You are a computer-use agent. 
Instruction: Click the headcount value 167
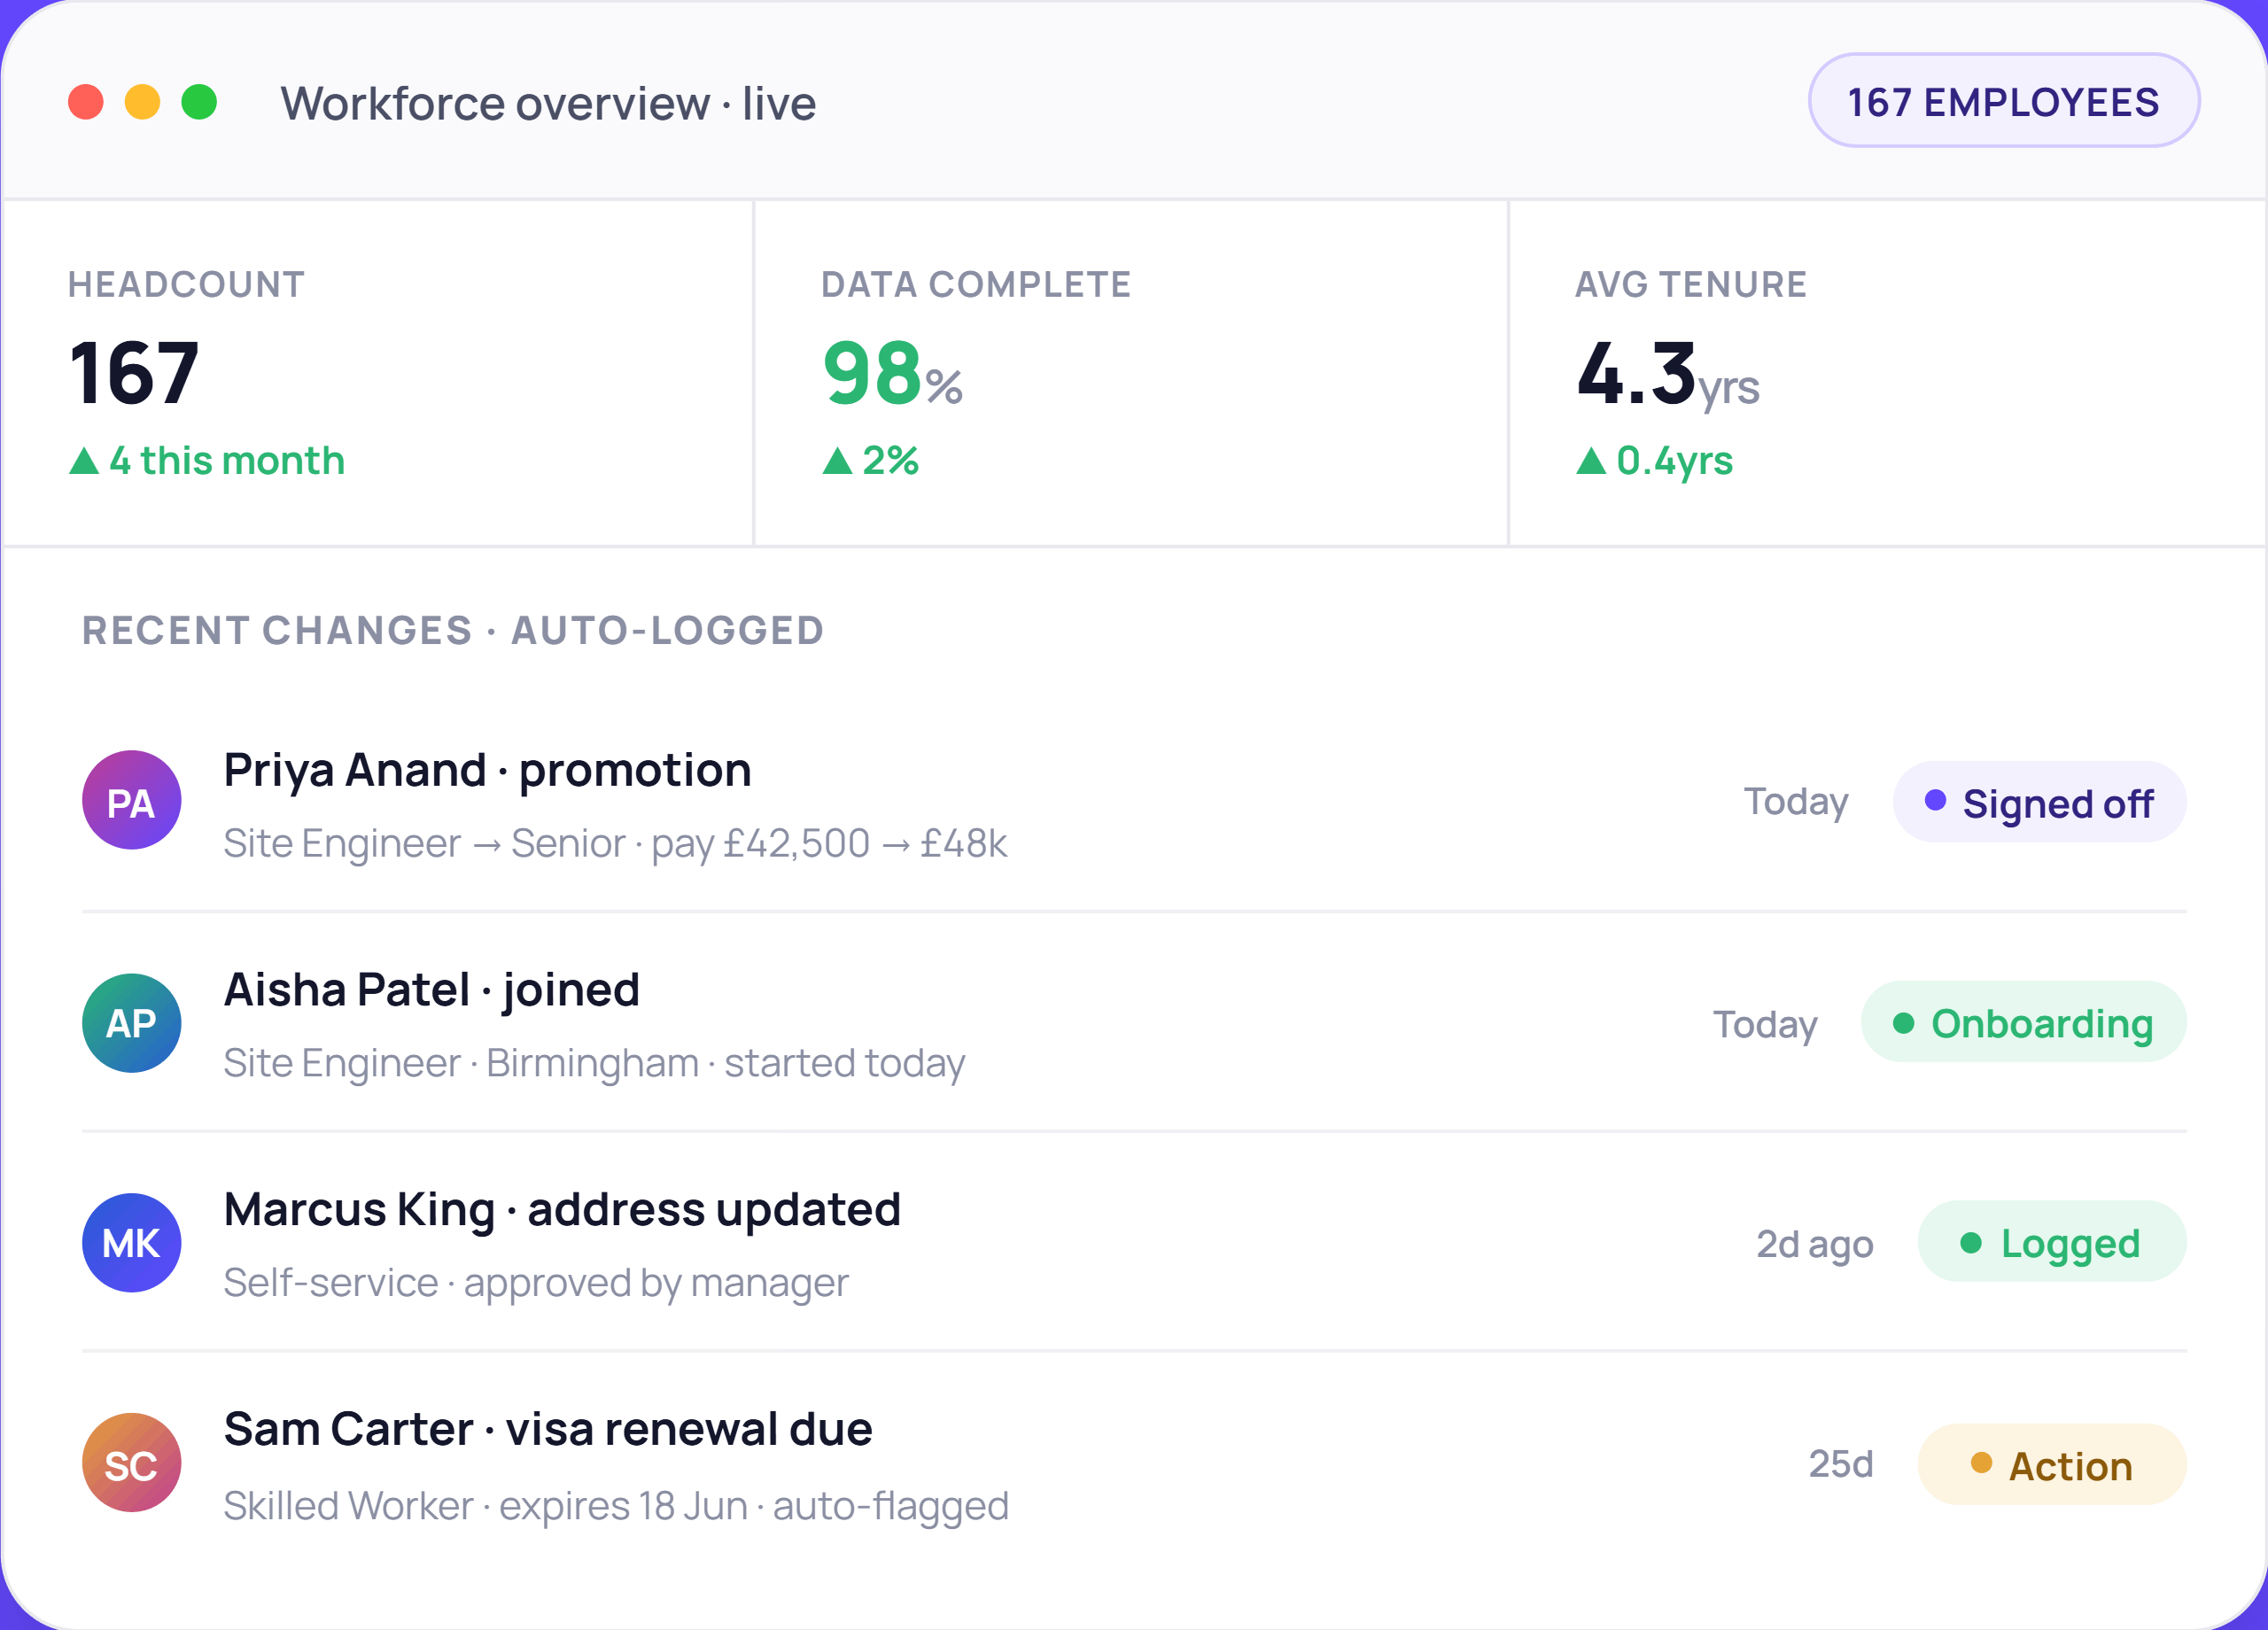click(x=134, y=373)
